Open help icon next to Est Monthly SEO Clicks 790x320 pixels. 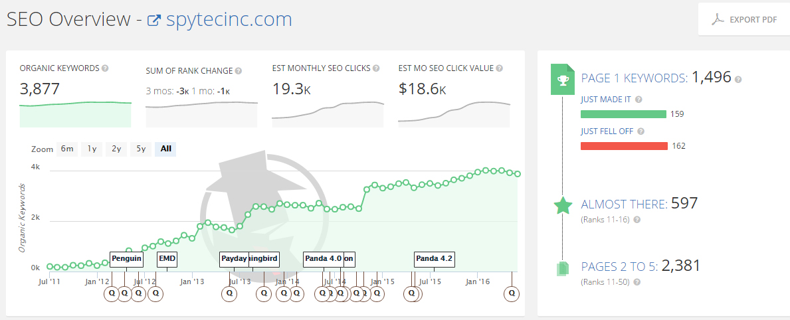pyautogui.click(x=376, y=68)
